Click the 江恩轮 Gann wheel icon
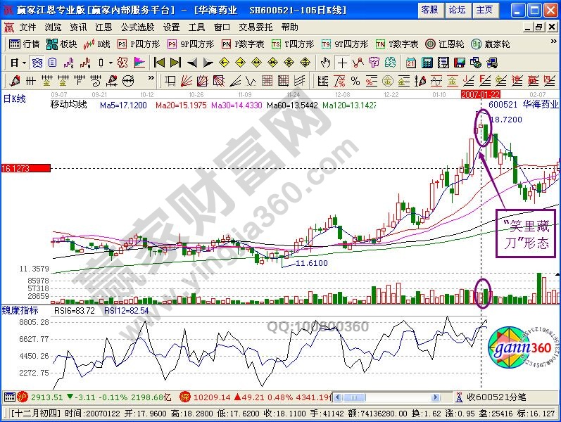This screenshot has width=561, height=422. (x=445, y=44)
